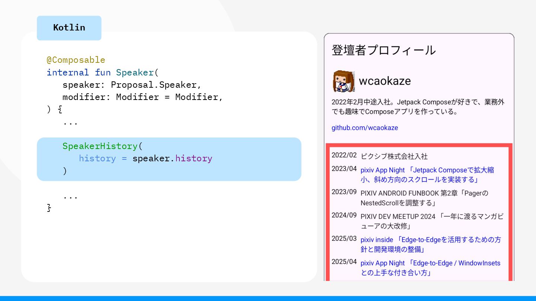The image size is (536, 301).
Task: Click the 2022/02 date entry
Action: [344, 155]
